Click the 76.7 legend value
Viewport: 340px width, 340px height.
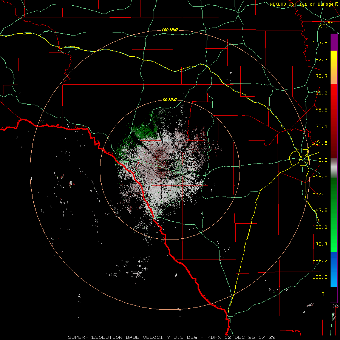pyautogui.click(x=321, y=76)
